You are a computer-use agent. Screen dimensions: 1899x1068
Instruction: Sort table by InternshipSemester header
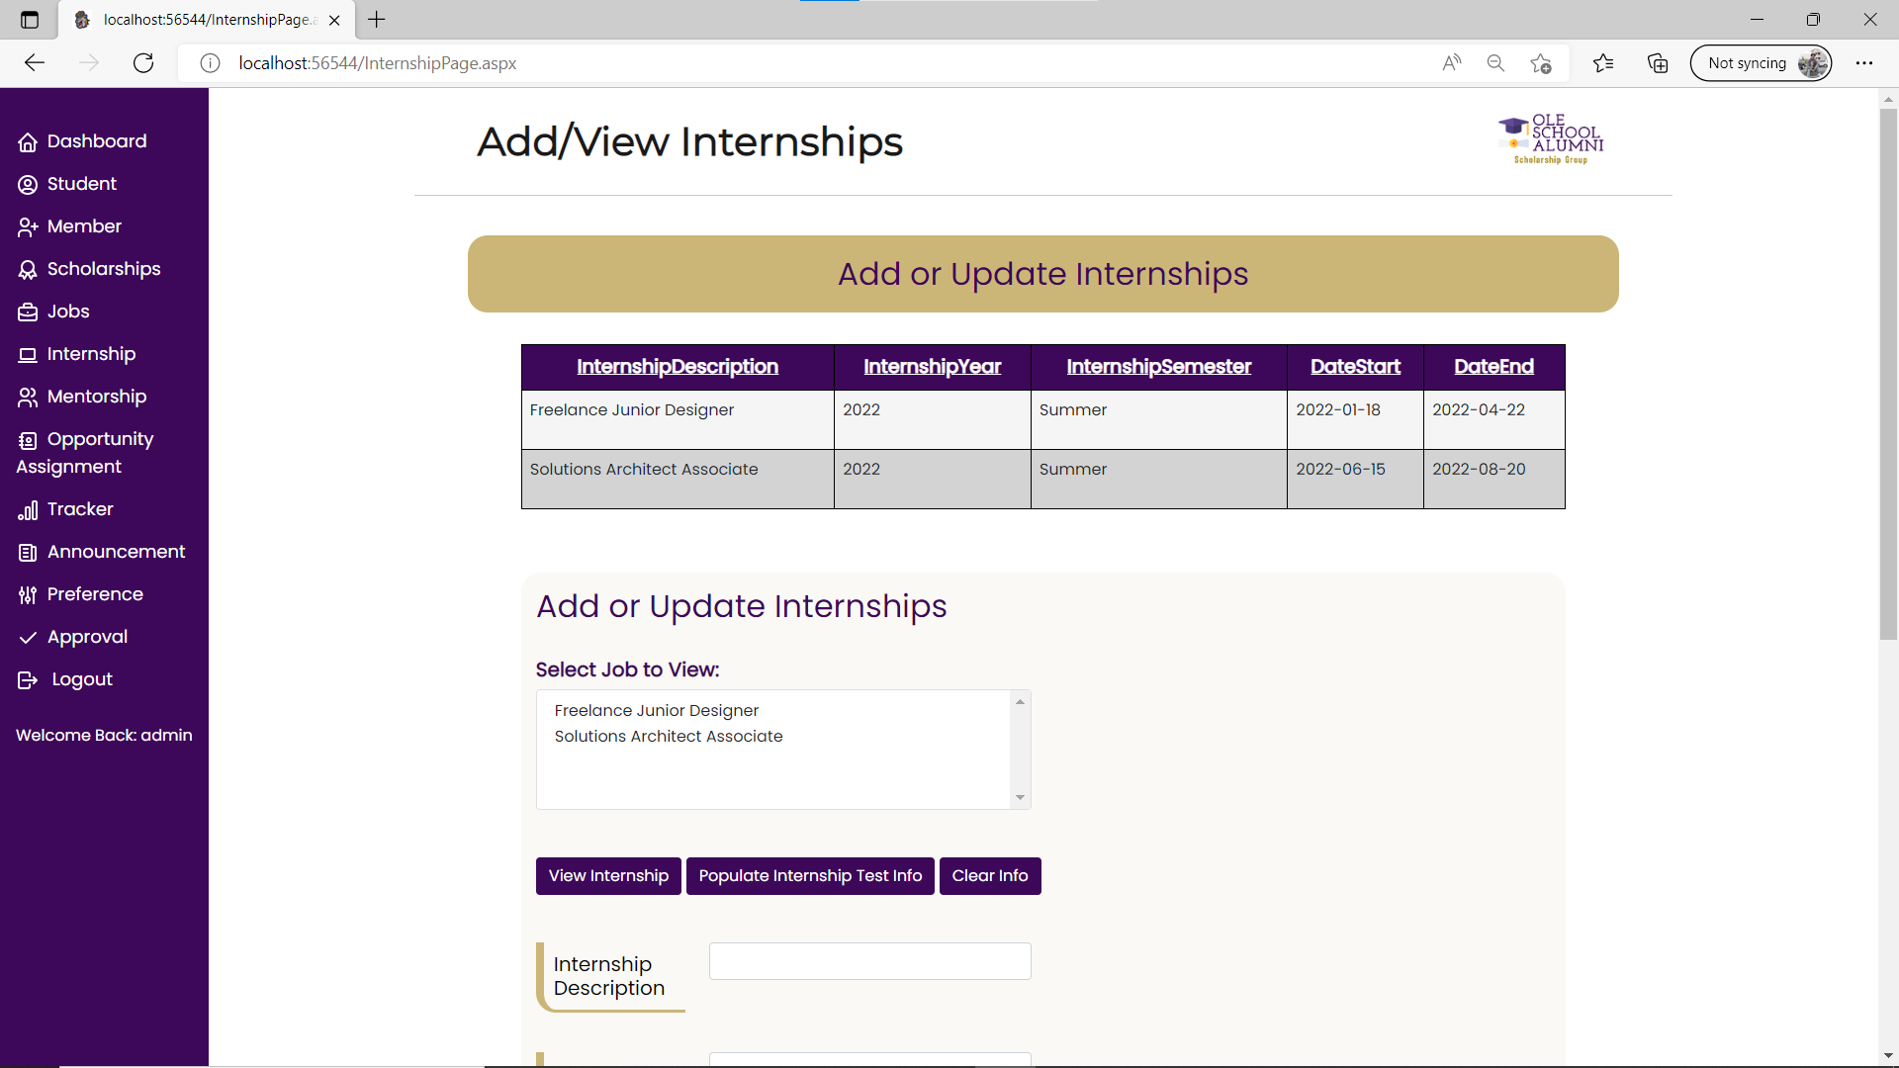pos(1158,367)
